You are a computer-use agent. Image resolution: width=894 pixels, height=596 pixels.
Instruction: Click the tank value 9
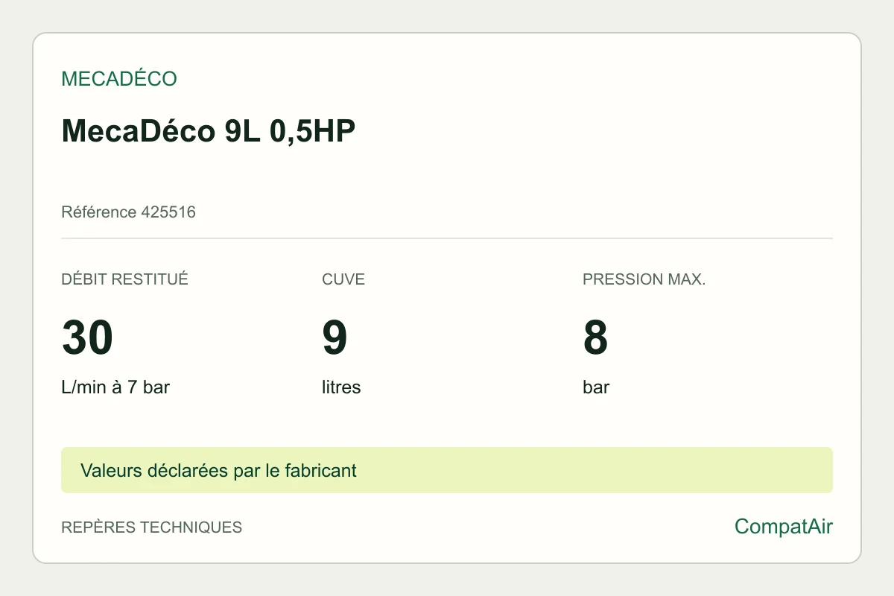335,337
